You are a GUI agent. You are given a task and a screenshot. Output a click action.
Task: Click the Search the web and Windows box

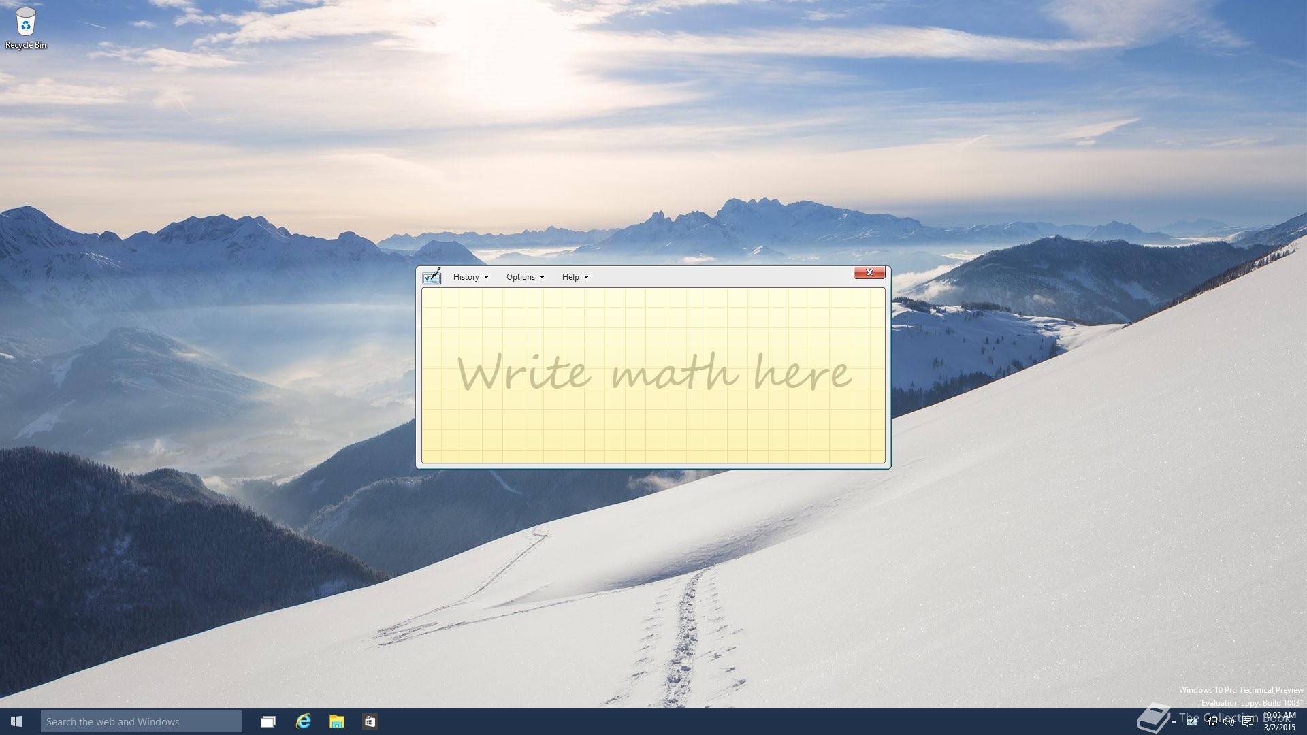(x=141, y=721)
